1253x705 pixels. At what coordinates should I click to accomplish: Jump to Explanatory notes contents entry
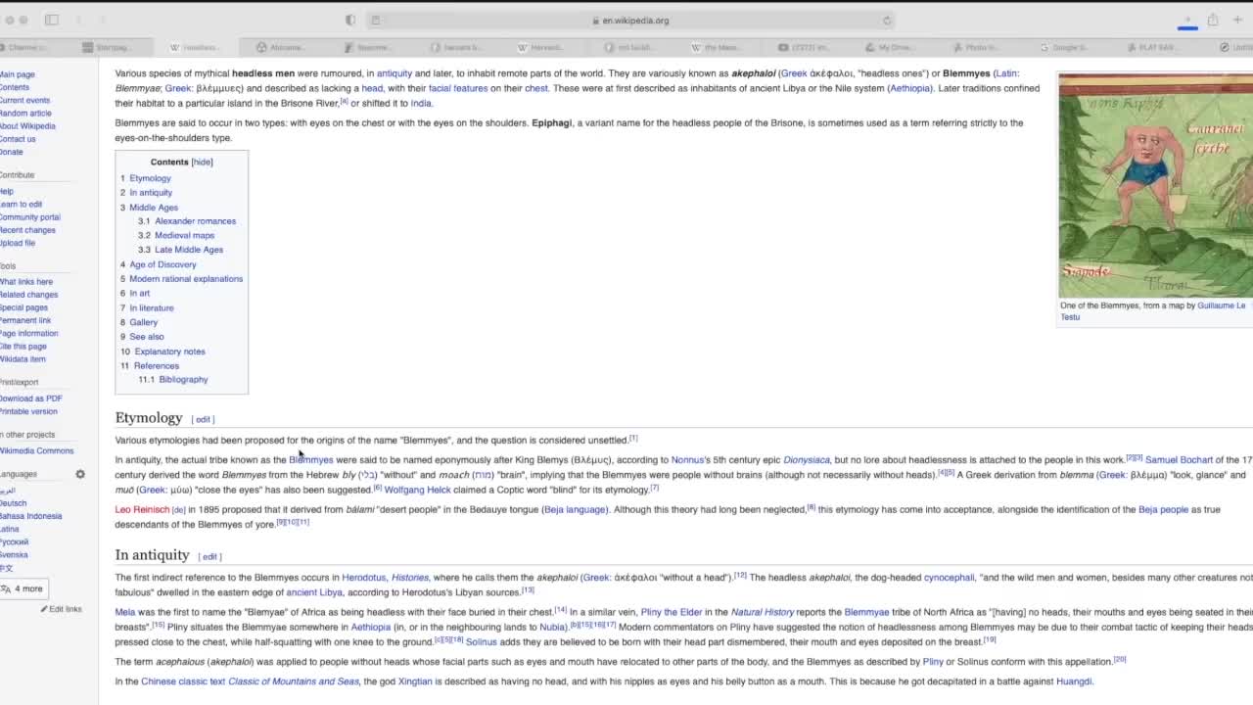[x=169, y=352]
